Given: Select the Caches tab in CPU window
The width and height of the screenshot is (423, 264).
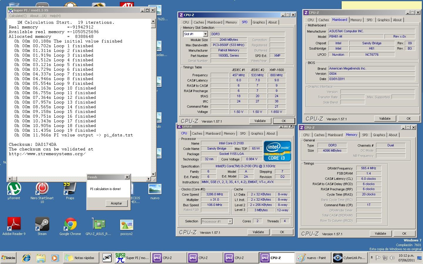Looking at the screenshot, I should (197, 133).
